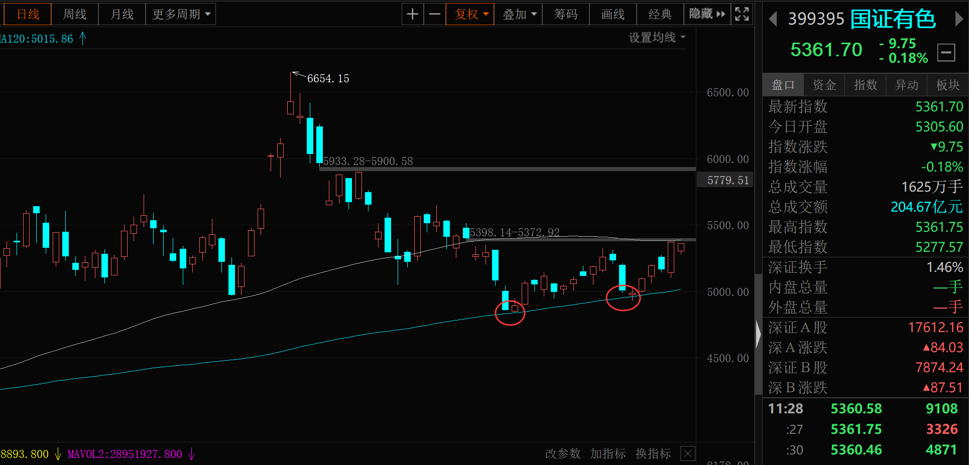The height and width of the screenshot is (465, 969).
Task: Click the right arrow beside 国证有色
Action: [959, 19]
